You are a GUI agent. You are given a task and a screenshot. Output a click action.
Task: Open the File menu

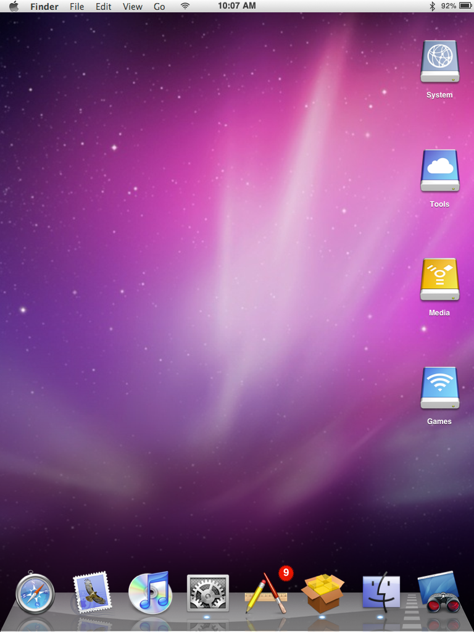(x=77, y=6)
